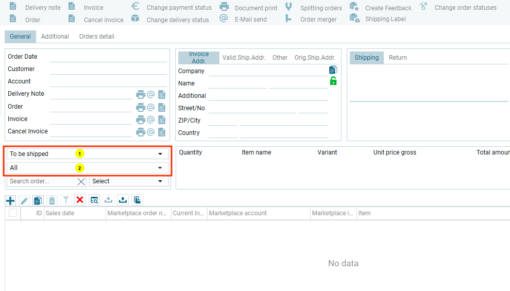Switch to the Orders detail tab
510x291 pixels.
click(96, 37)
